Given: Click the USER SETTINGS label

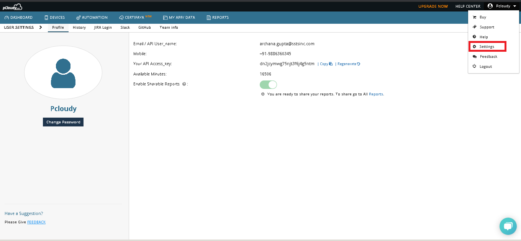Looking at the screenshot, I should [19, 28].
